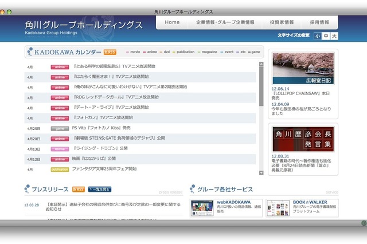The width and height of the screenshot is (367, 244).
Task: Click the BOOK☆WALKER service link
Action: [310, 202]
